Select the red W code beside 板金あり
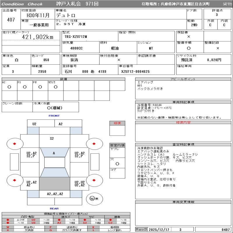The width and height of the screenshot is (233, 233). pyautogui.click(x=8, y=227)
